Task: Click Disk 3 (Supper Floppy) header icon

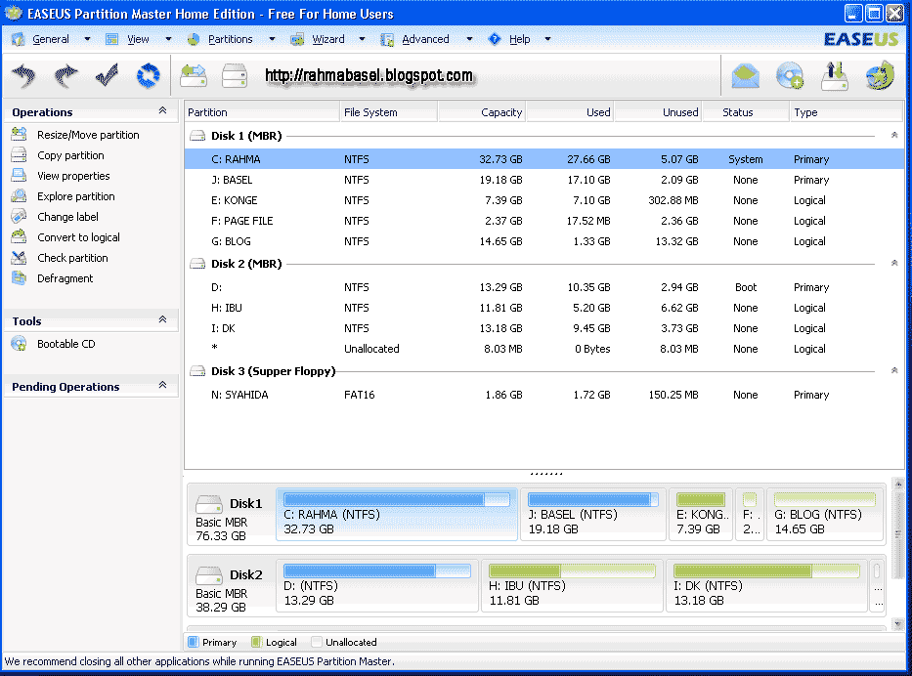Action: (x=197, y=371)
